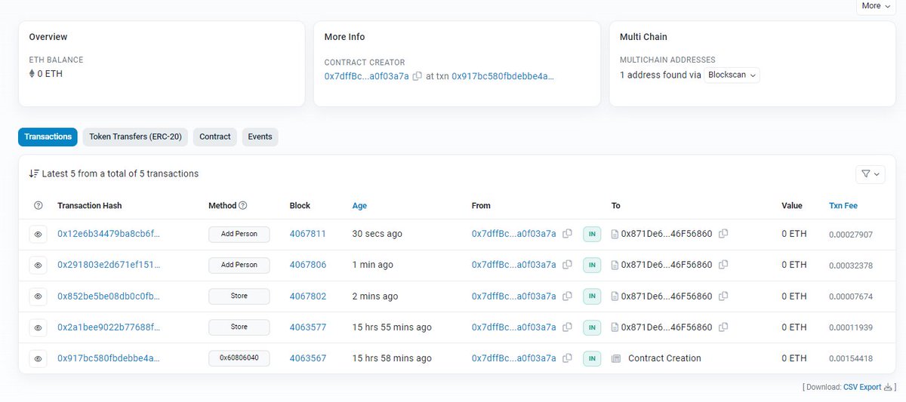Copy contract creator address in More Info
906x402 pixels.
tap(418, 76)
